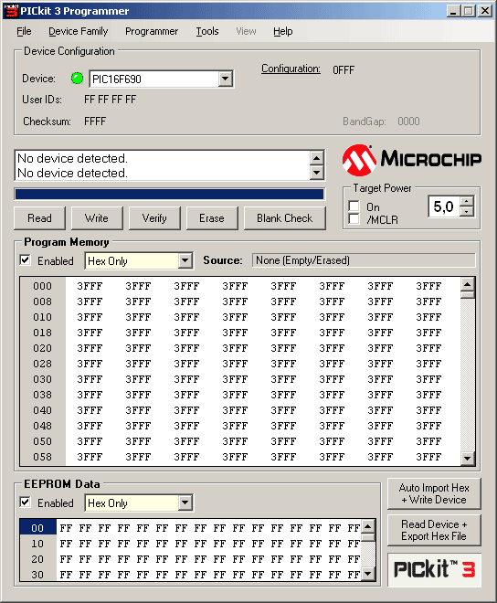497x603 pixels.
Task: Click first No device detected message
Action: click(72, 158)
